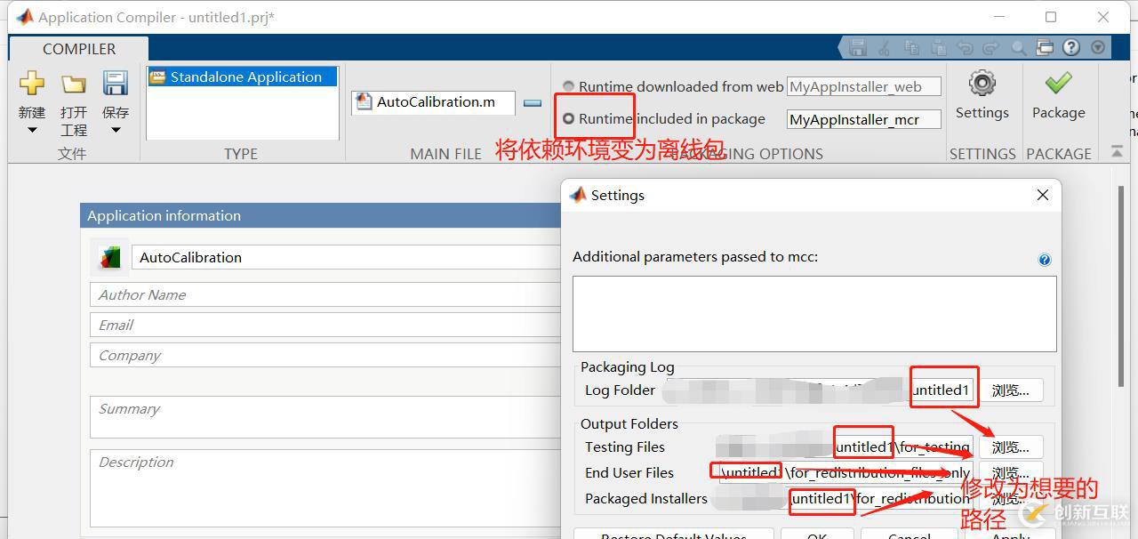Click the Author Name input field
The height and width of the screenshot is (539, 1138).
pos(325,295)
